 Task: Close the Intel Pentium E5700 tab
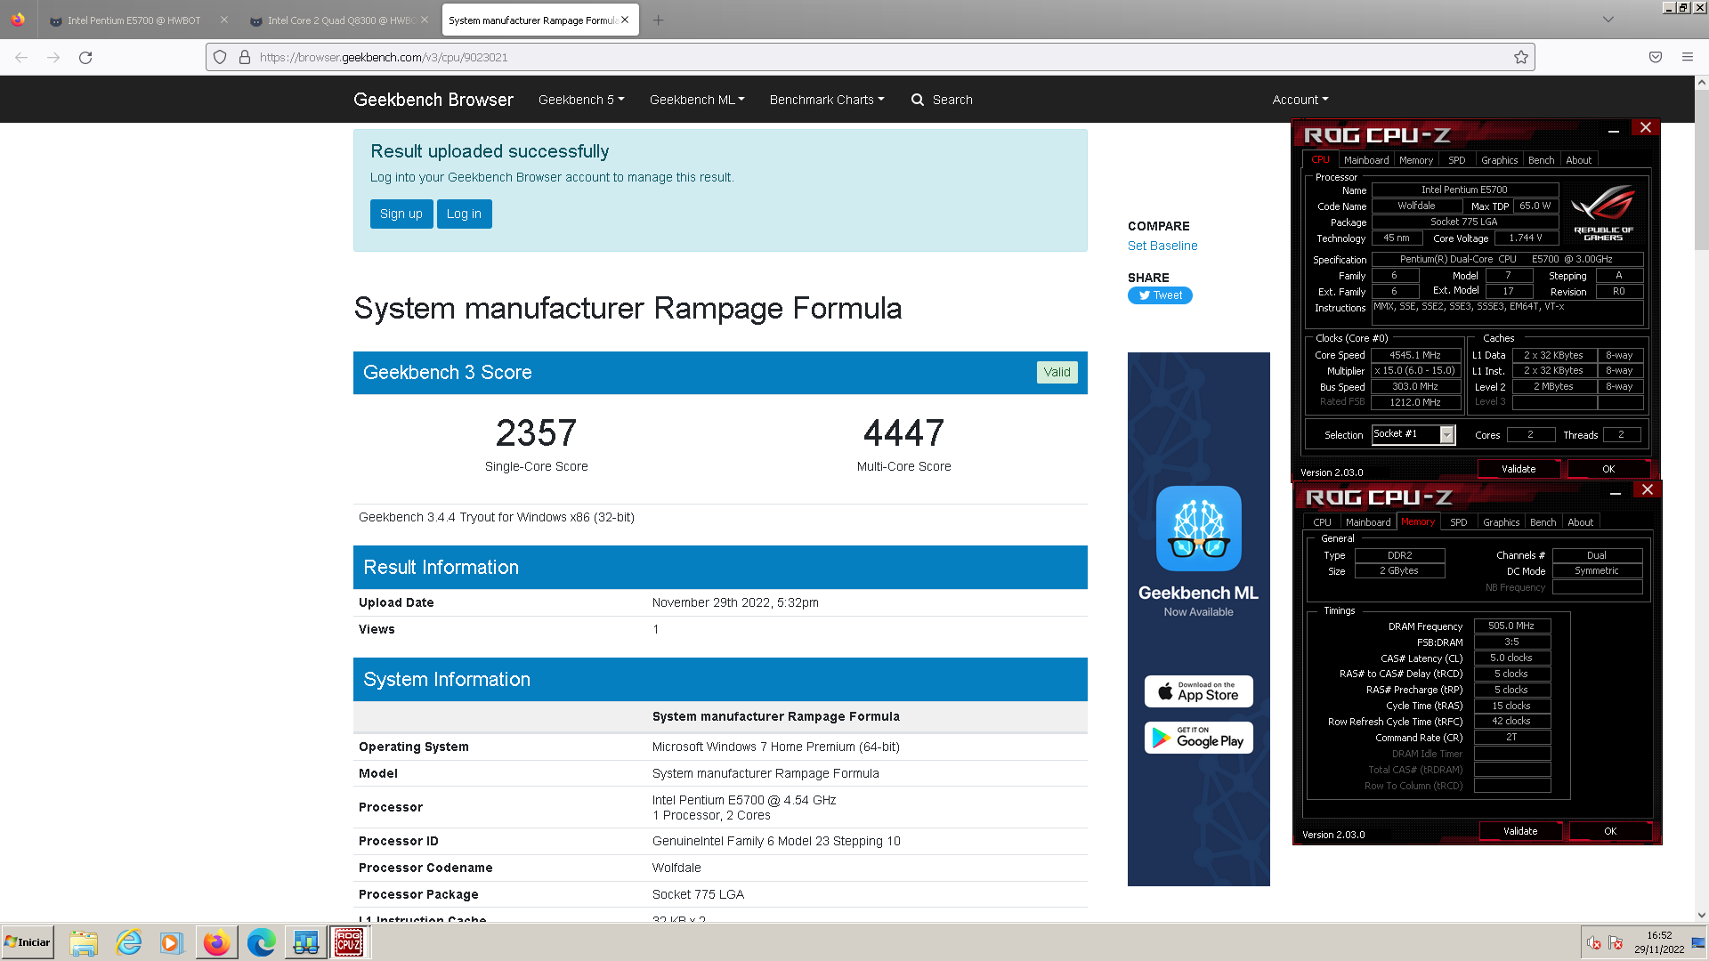click(x=223, y=20)
